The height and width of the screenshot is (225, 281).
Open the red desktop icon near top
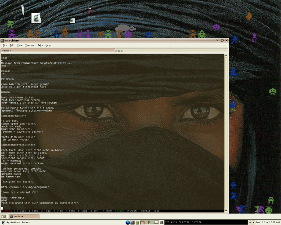click(90, 11)
